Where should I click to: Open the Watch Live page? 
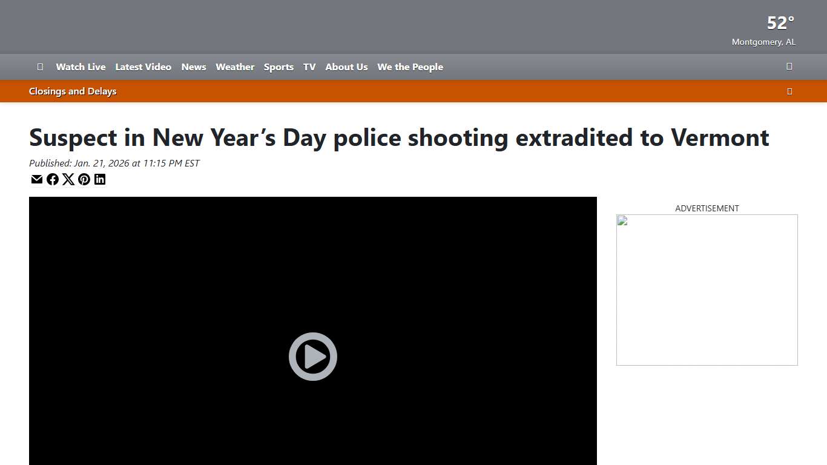coord(81,67)
